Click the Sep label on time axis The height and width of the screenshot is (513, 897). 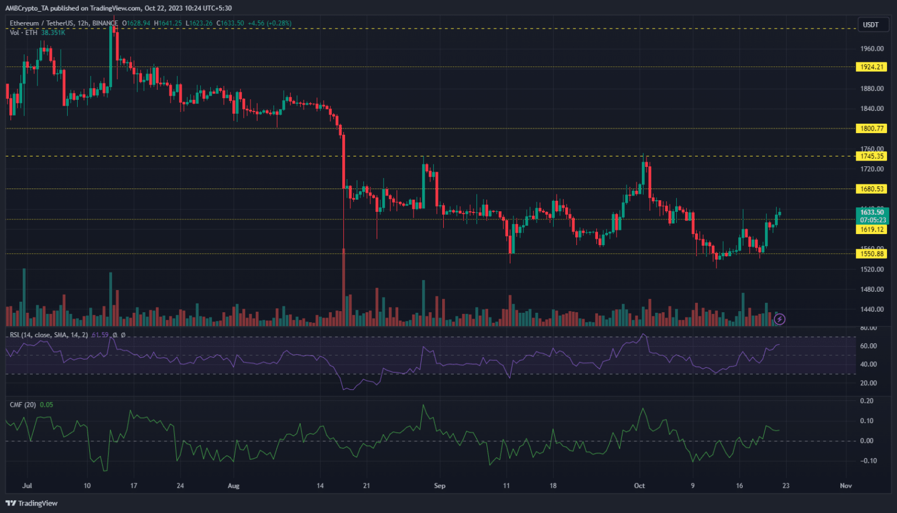[440, 486]
